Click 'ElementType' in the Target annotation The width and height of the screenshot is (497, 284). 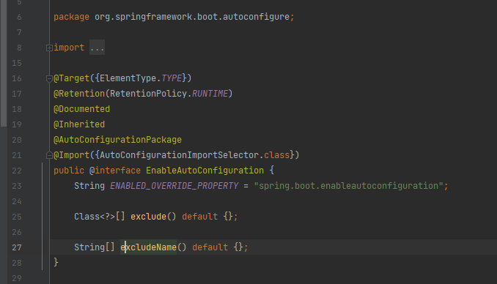tap(128, 78)
